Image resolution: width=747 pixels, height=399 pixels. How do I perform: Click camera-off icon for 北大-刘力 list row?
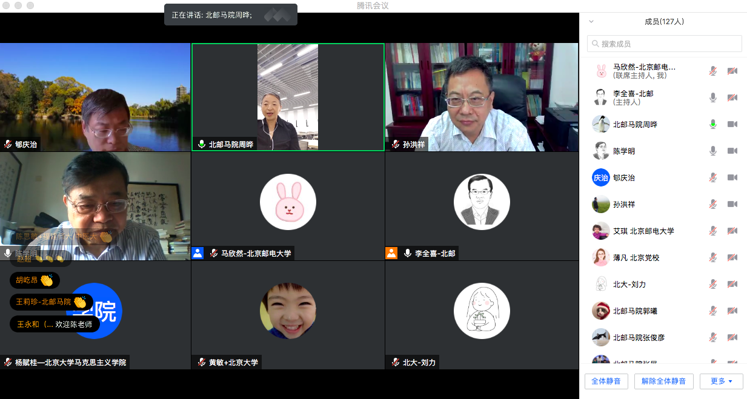tap(732, 284)
